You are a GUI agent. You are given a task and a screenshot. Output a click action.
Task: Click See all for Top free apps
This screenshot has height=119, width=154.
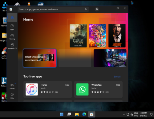(117, 77)
